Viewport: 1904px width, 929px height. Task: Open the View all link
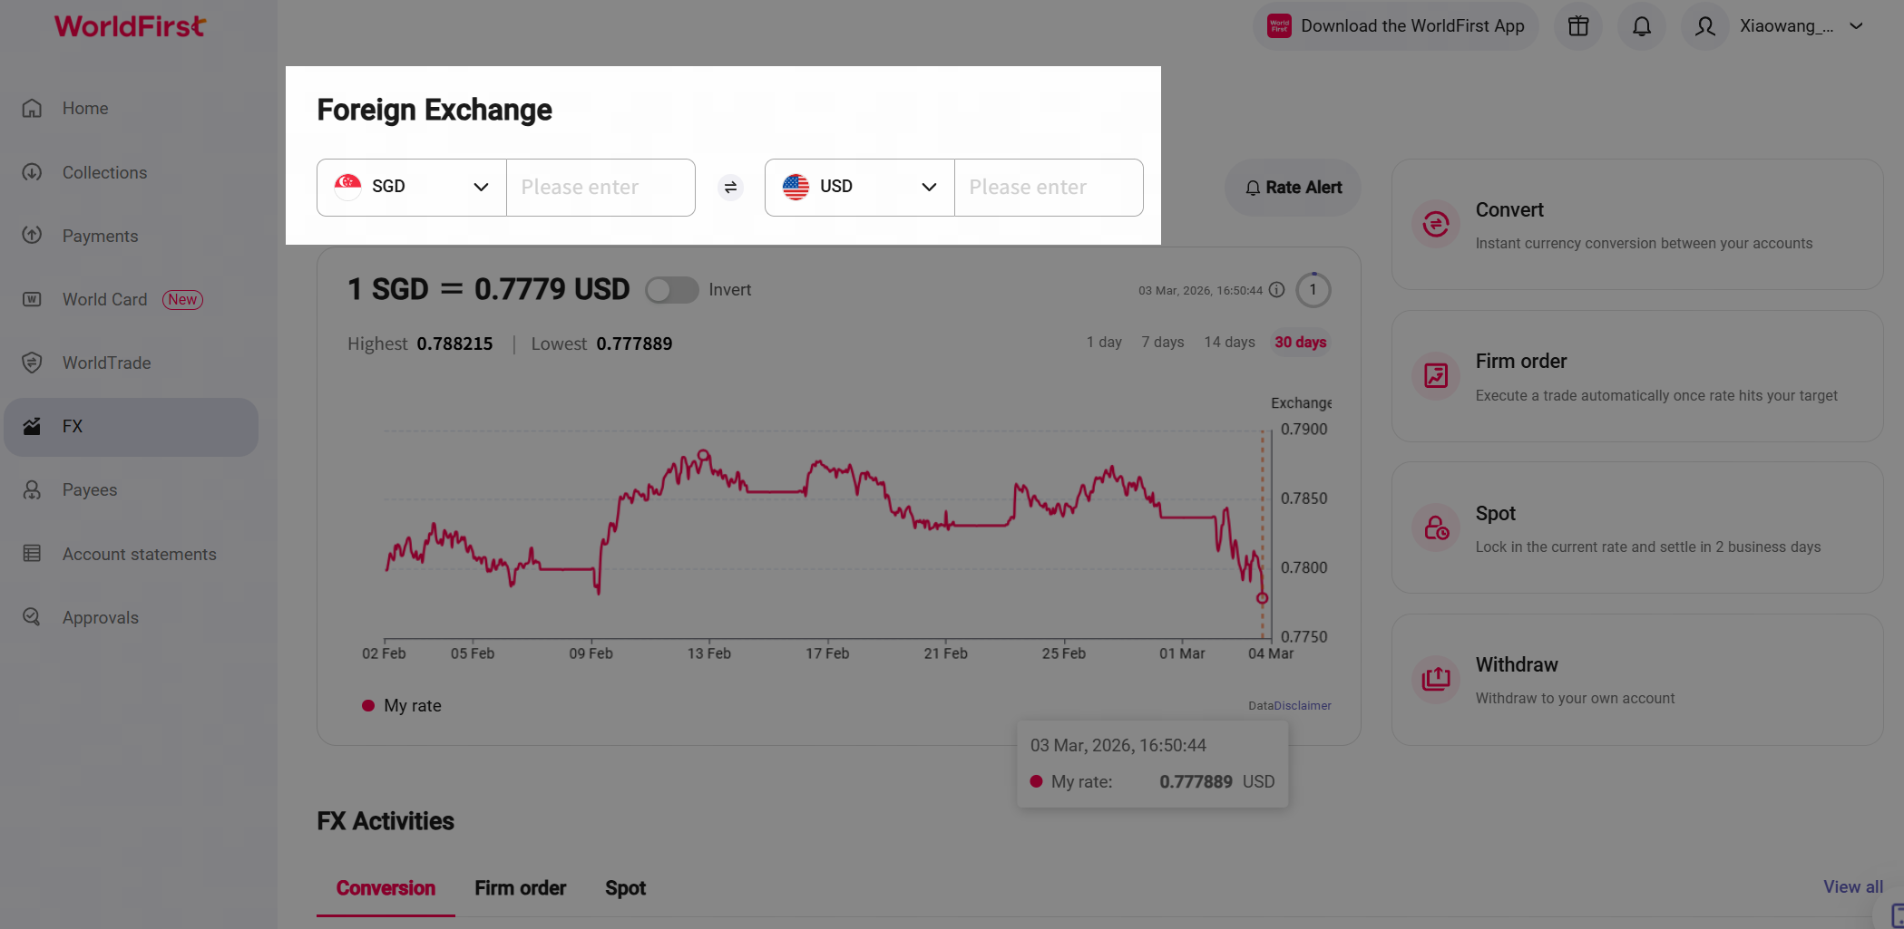pos(1852,886)
